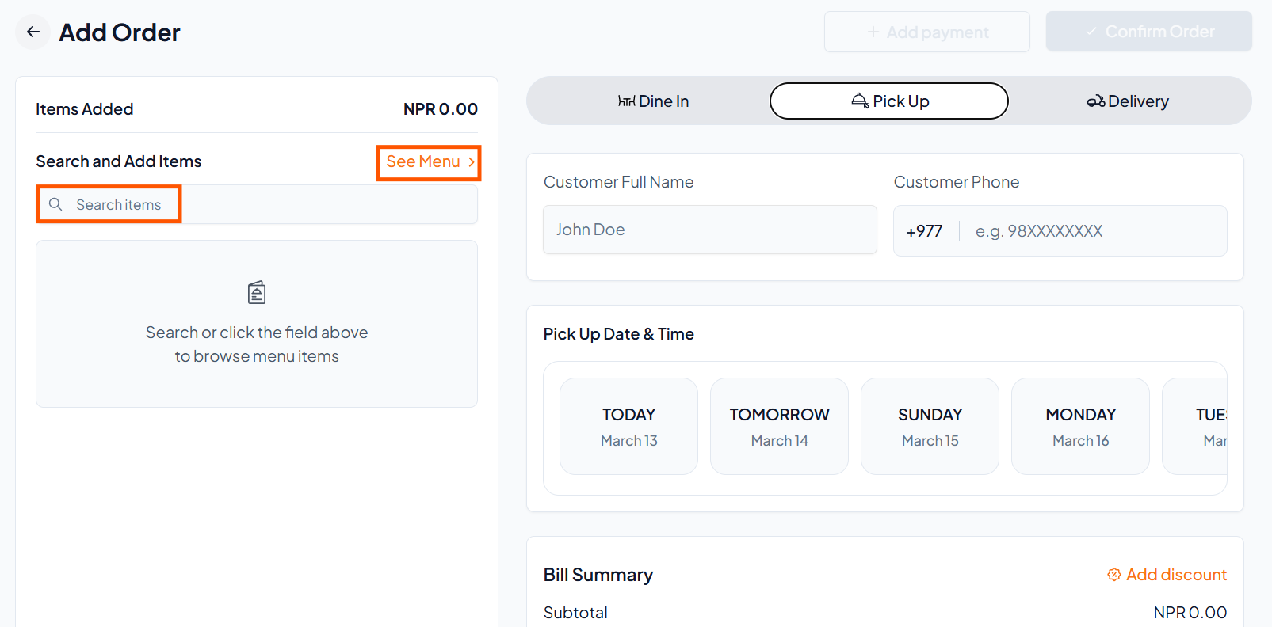Open the +977 country code selector
Screen dimensions: 1272x627
pos(924,231)
